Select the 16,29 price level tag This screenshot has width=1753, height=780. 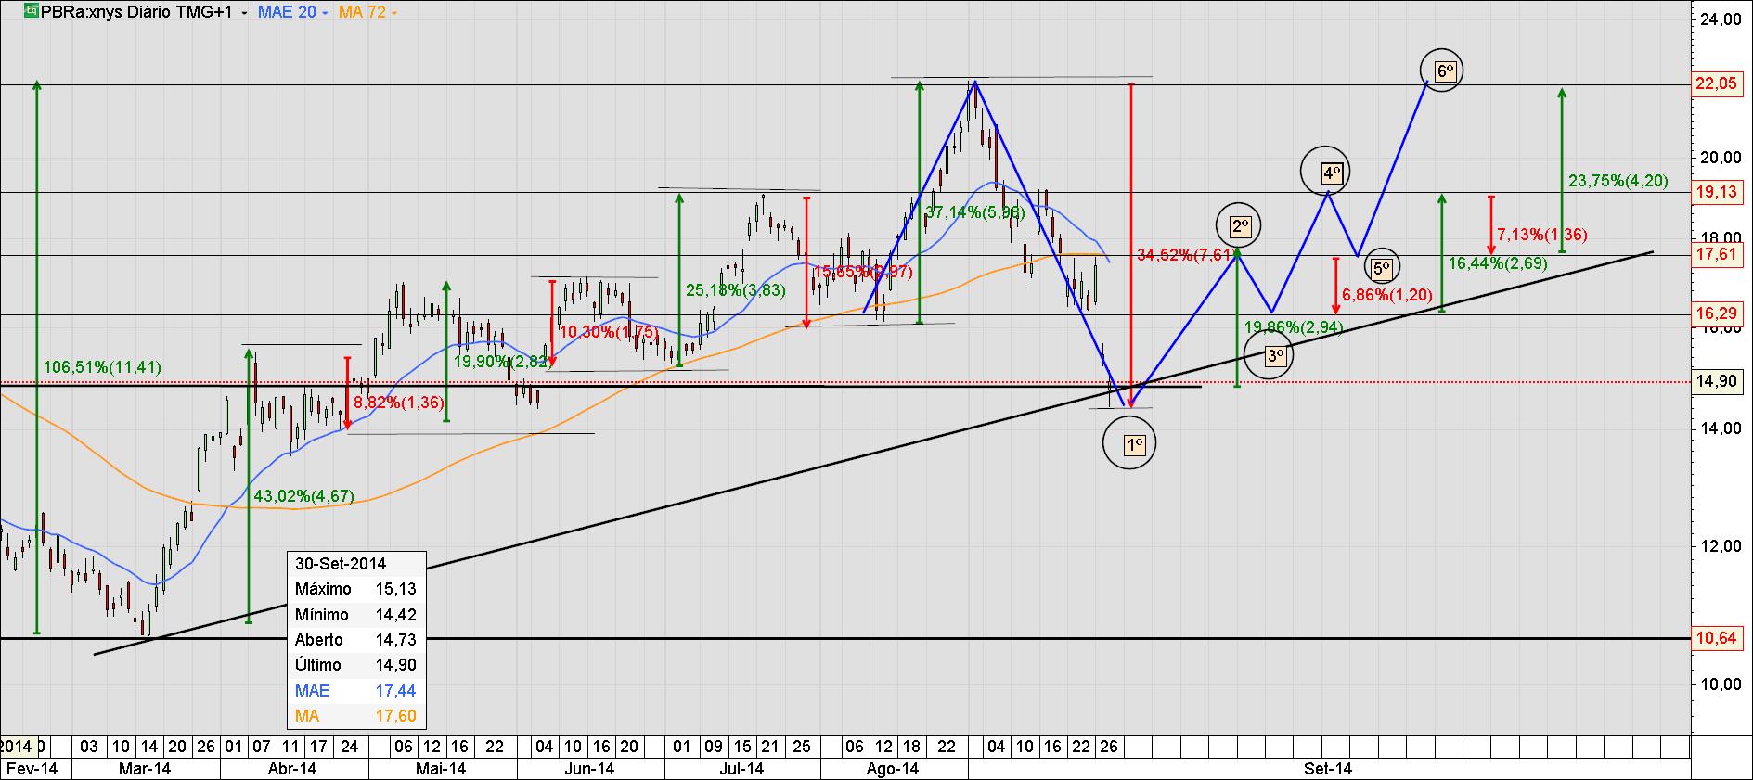click(x=1716, y=314)
